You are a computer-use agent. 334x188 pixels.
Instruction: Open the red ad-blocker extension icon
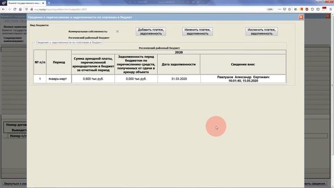[307, 9]
